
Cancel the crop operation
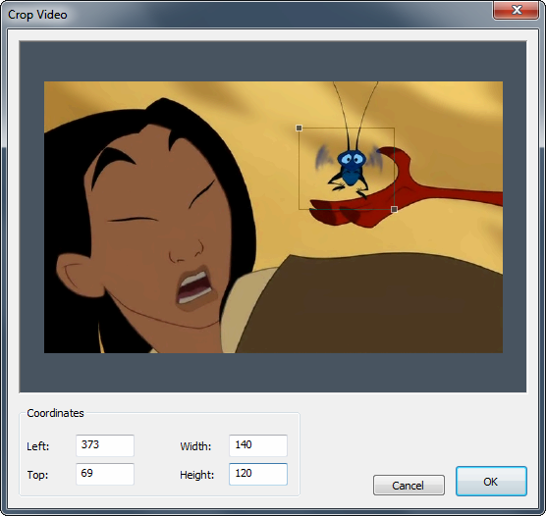(409, 485)
